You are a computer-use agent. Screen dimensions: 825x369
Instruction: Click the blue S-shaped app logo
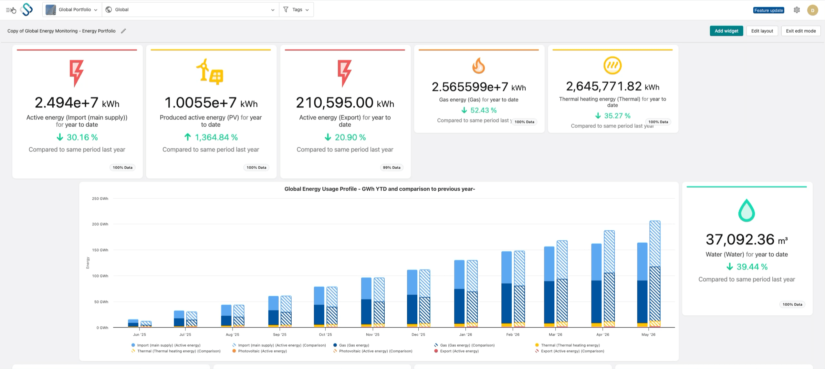(26, 10)
